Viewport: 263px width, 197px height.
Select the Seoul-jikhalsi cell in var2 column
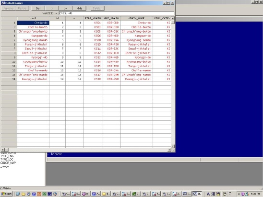33,48
